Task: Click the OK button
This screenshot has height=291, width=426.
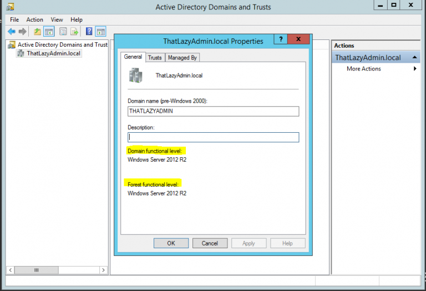Action: click(x=171, y=243)
